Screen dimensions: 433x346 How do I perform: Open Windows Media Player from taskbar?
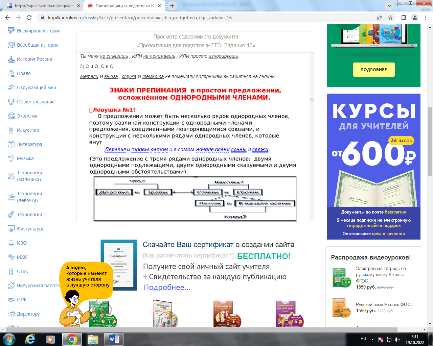pyautogui.click(x=51, y=339)
